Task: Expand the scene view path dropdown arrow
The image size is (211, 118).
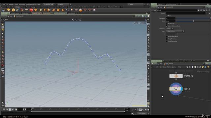Action: pyautogui.click(x=134, y=16)
